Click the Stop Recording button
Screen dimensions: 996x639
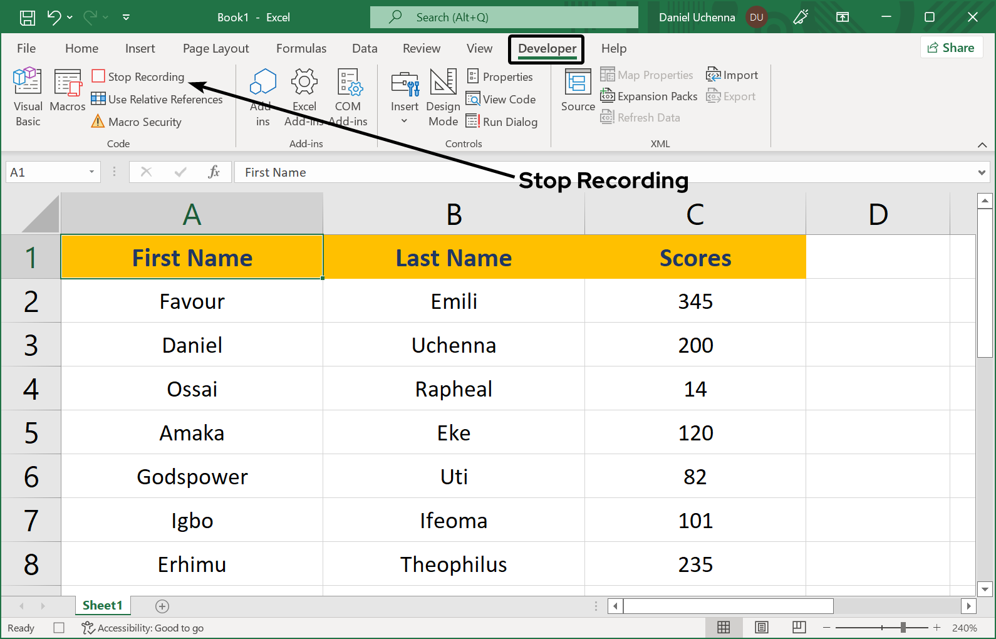pyautogui.click(x=138, y=77)
